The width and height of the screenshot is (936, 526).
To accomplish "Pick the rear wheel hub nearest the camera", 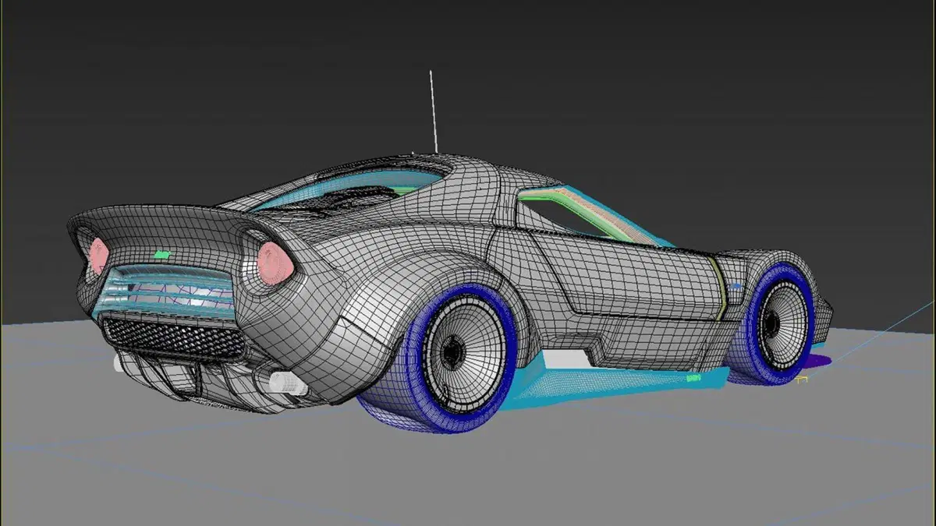I will pyautogui.click(x=452, y=352).
